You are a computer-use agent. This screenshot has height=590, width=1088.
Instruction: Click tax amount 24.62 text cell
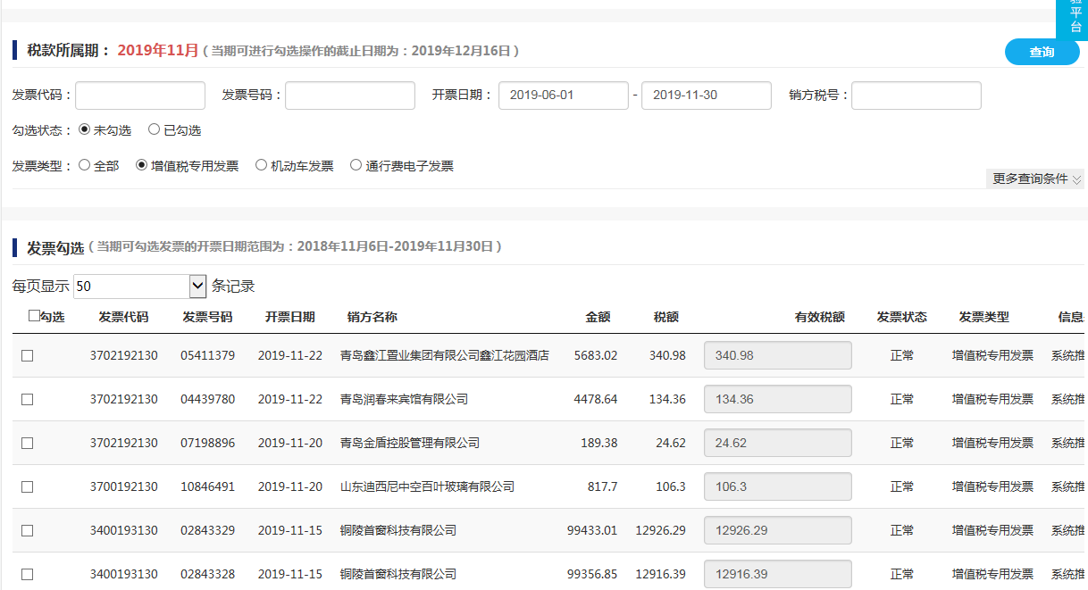pos(671,443)
